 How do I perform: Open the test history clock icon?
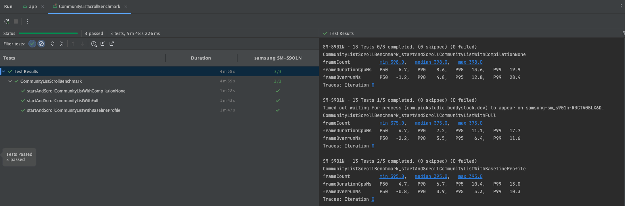[94, 44]
